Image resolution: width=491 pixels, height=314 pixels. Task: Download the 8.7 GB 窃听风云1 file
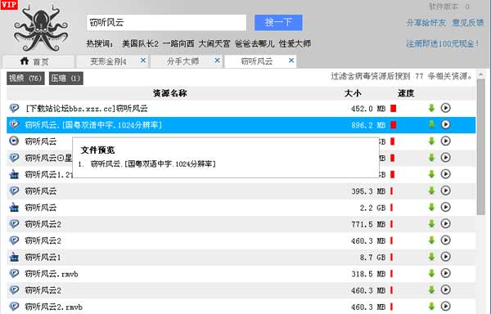[x=431, y=257]
